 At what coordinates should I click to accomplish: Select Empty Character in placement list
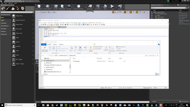coord(23,20)
